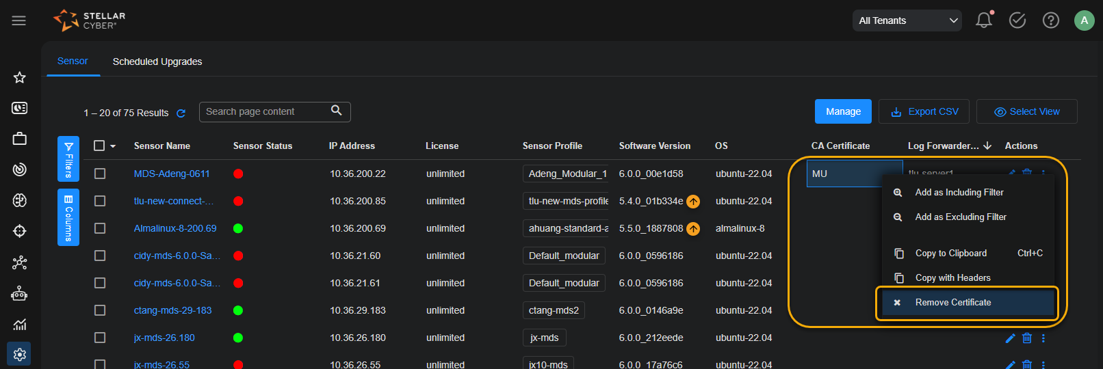The height and width of the screenshot is (369, 1103).
Task: Expand the select-all checkbox dropdown arrow
Action: click(x=113, y=146)
